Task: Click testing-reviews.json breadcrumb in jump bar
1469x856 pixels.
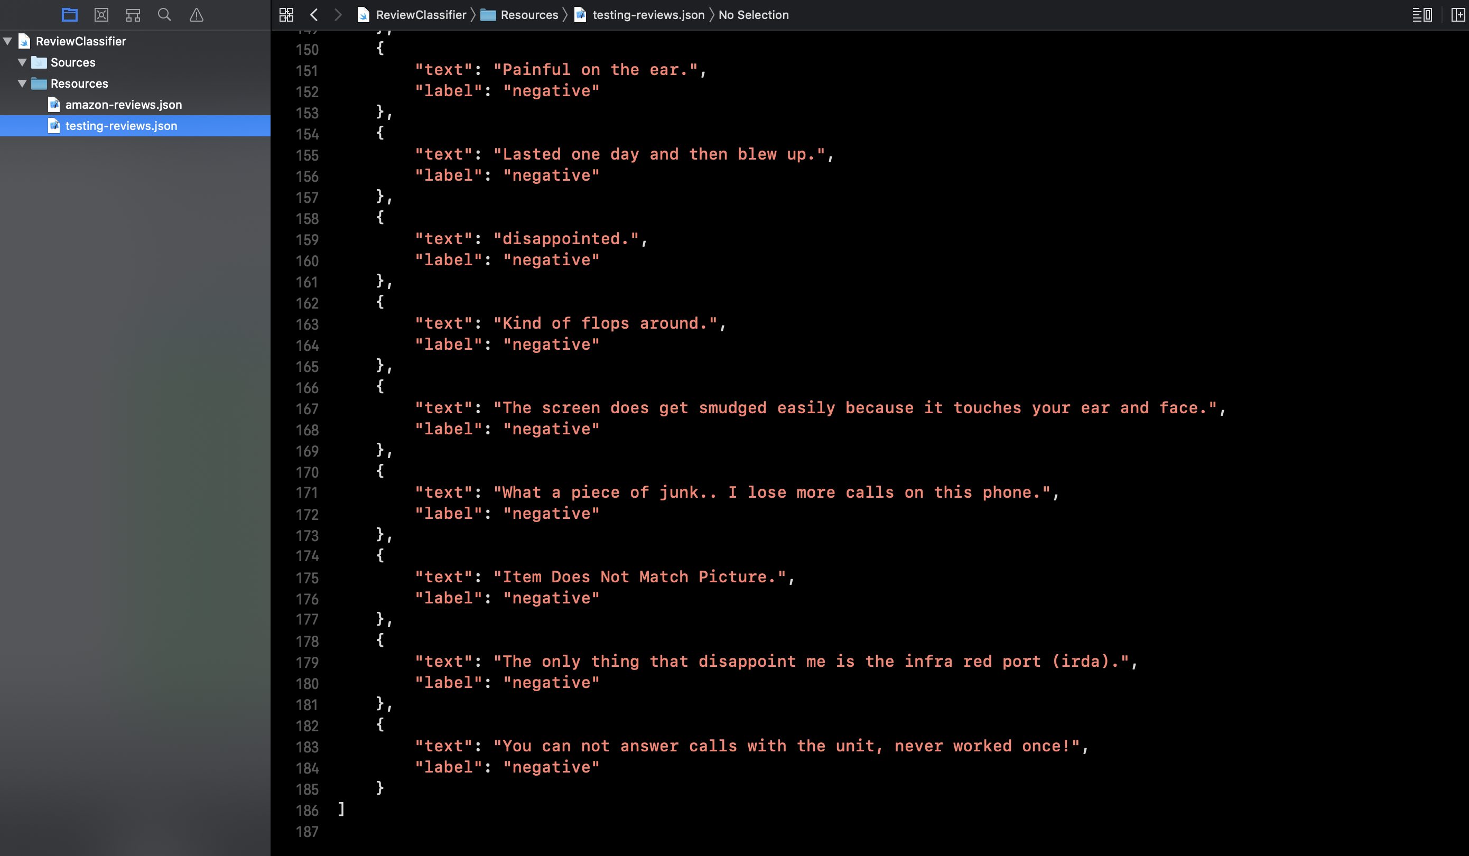Action: point(648,15)
